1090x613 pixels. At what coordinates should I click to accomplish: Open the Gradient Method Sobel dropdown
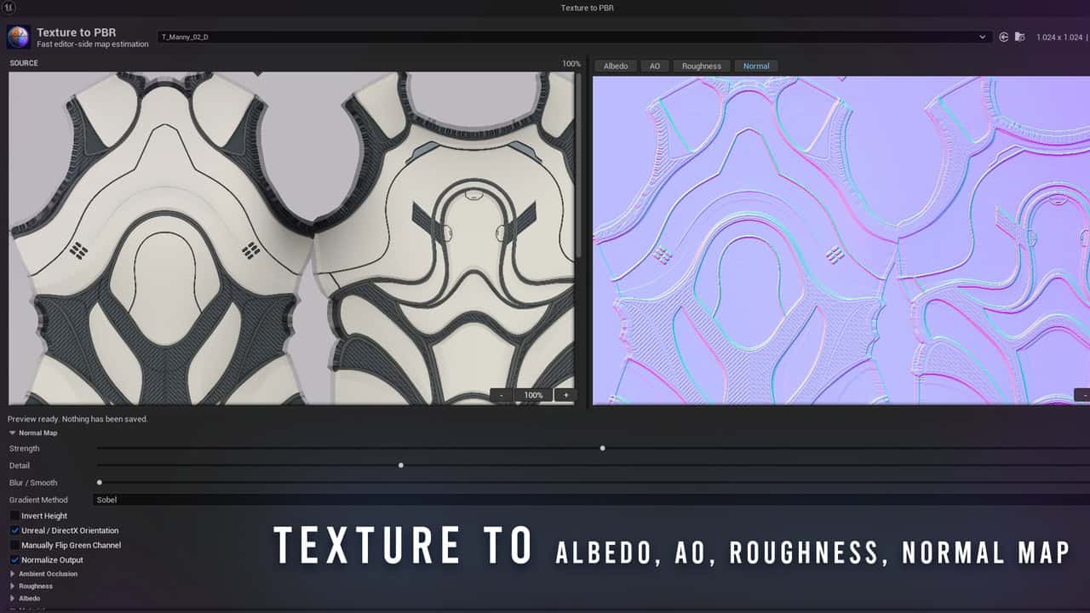(591, 500)
